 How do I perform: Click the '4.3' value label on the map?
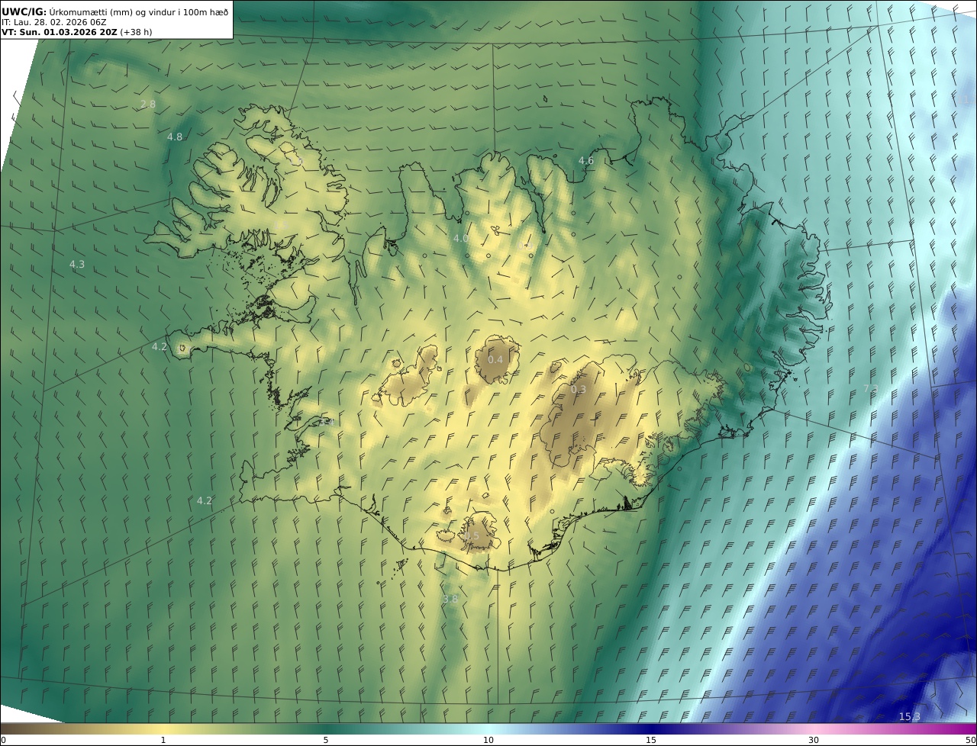click(x=77, y=264)
